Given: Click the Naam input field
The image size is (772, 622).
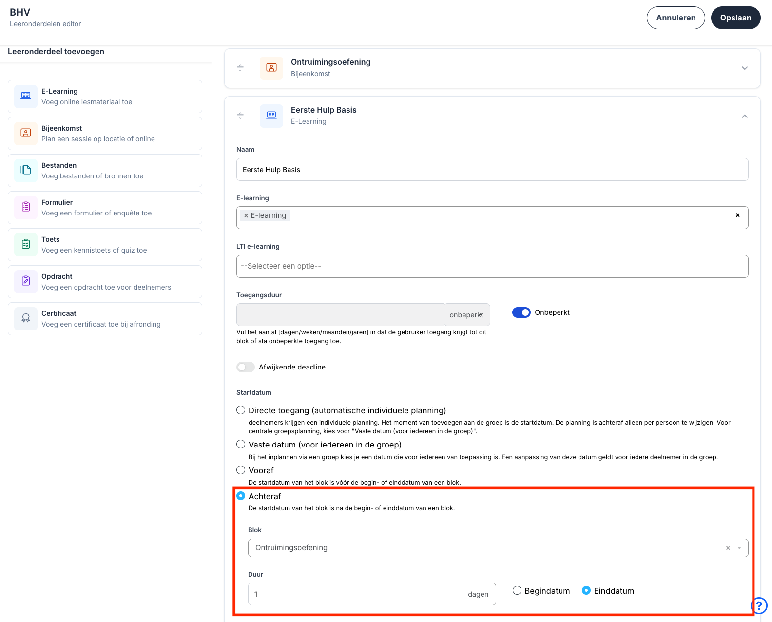Looking at the screenshot, I should [x=492, y=170].
